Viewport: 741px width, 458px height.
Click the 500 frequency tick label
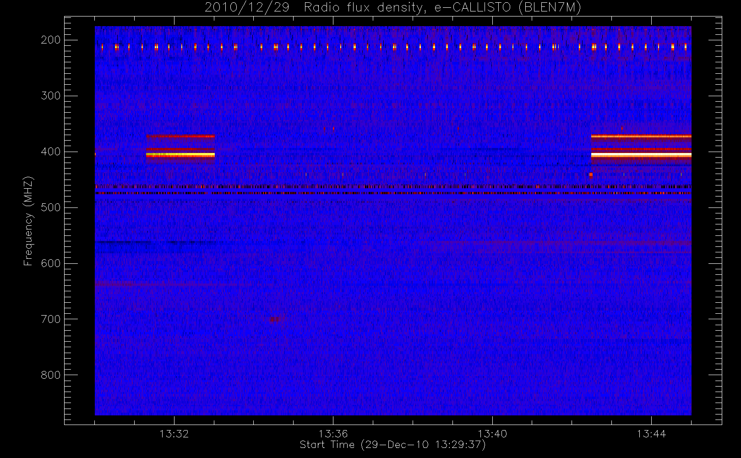(x=50, y=207)
